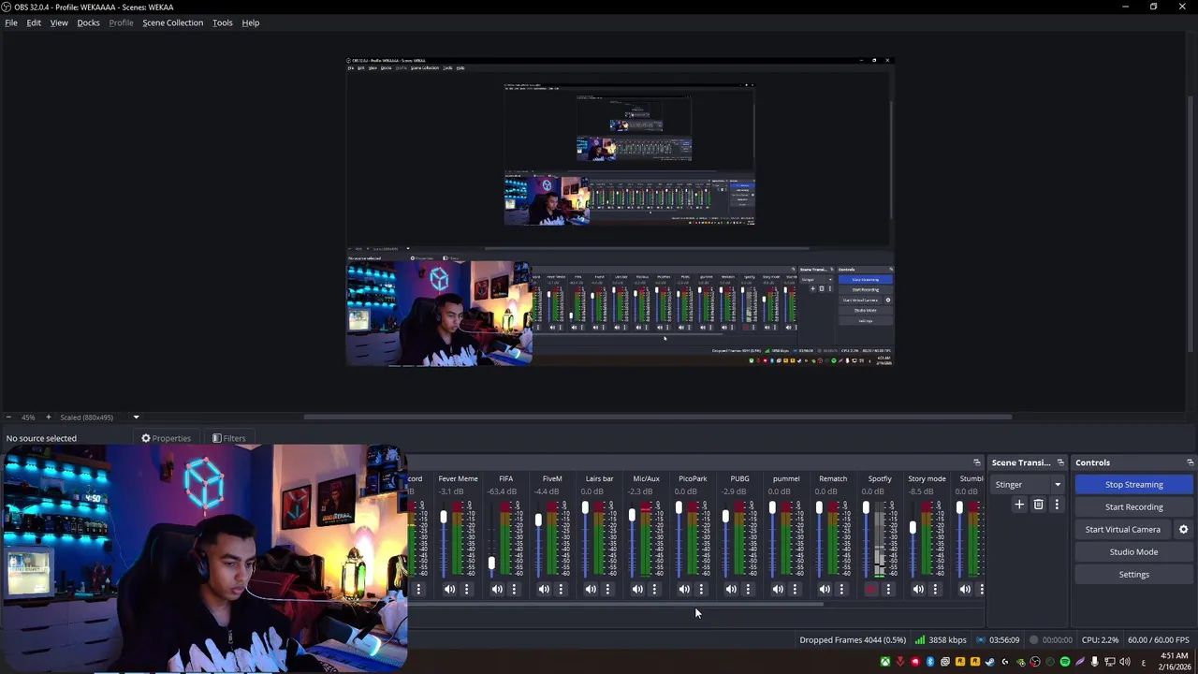Click the Dropped Frames 4044 status text
This screenshot has width=1198, height=674.
pyautogui.click(x=853, y=640)
